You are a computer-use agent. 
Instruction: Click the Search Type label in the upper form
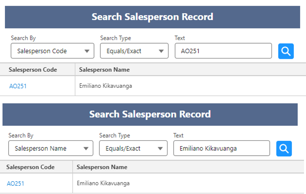click(x=115, y=38)
